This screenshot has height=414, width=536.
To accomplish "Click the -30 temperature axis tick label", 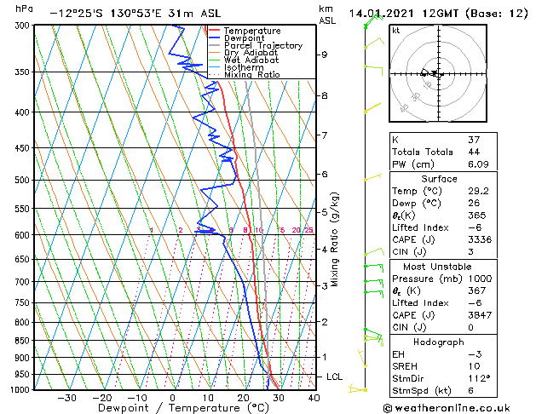I will tap(67, 398).
